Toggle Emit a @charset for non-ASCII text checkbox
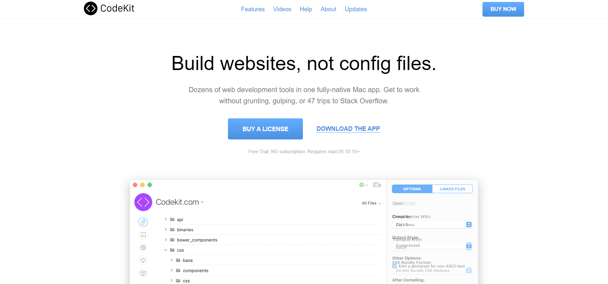 tap(394, 266)
